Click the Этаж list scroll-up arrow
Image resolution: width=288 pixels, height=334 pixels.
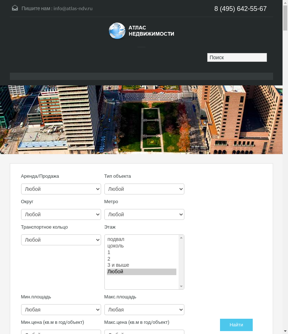(181, 238)
